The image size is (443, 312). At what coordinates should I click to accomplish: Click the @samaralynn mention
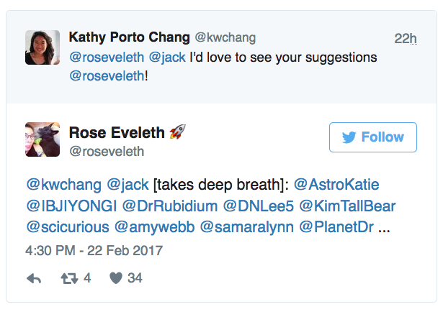pos(246,227)
